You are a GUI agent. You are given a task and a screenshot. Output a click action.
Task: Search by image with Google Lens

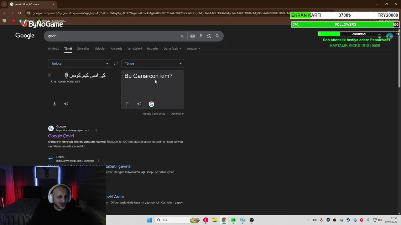coord(209,36)
